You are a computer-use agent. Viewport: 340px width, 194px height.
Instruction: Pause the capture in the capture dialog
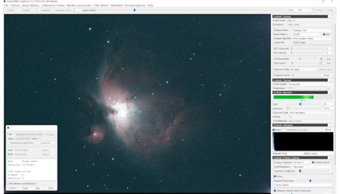coord(26,188)
